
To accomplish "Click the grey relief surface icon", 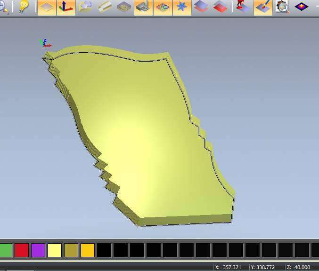I will (x=85, y=7).
